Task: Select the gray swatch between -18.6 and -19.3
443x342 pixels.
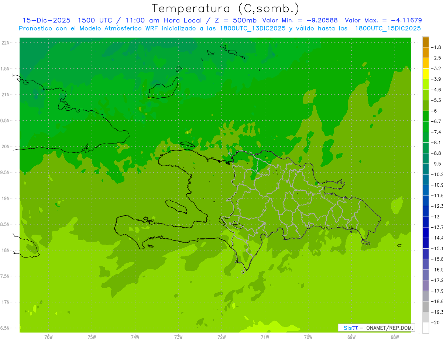Action: [426, 307]
